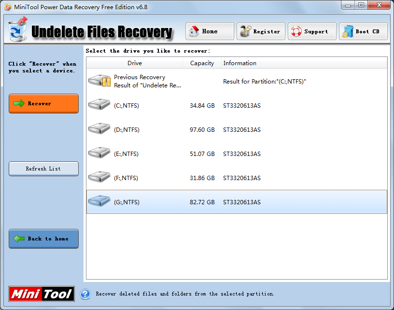The width and height of the screenshot is (394, 310).
Task: Click the Register key icon
Action: [245, 31]
